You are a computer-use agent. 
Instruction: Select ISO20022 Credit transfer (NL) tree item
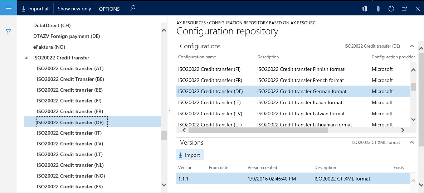70,165
